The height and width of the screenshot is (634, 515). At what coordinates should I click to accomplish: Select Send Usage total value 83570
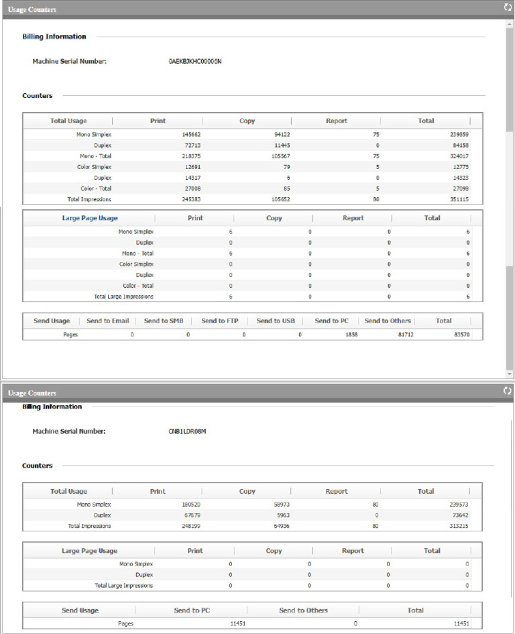(461, 335)
